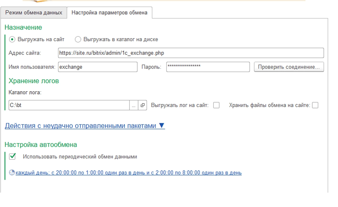
Task: Click the Каталог лога label
Action: [x=25, y=92]
